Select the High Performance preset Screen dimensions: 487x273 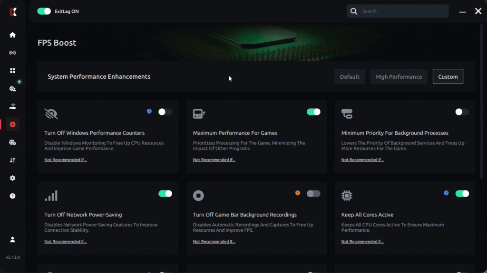(399, 76)
